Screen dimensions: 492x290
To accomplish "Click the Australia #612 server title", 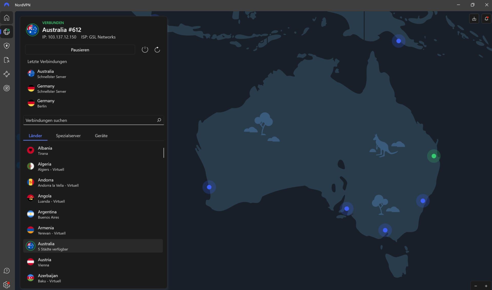I will [62, 30].
